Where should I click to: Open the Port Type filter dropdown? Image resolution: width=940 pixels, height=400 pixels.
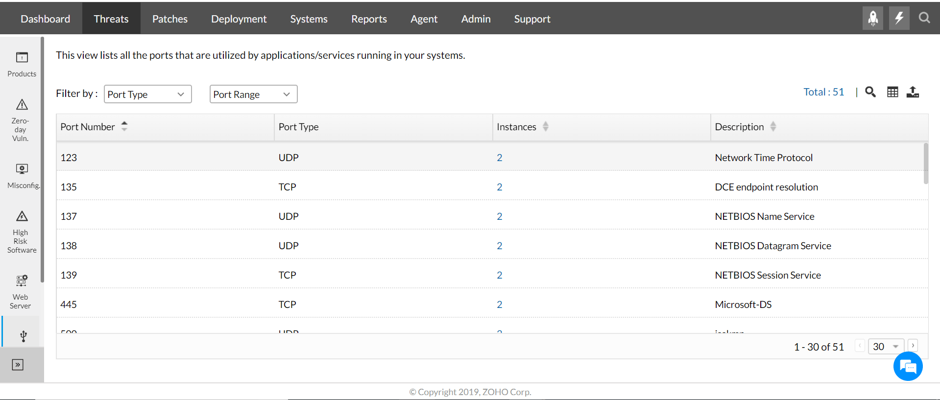point(147,94)
